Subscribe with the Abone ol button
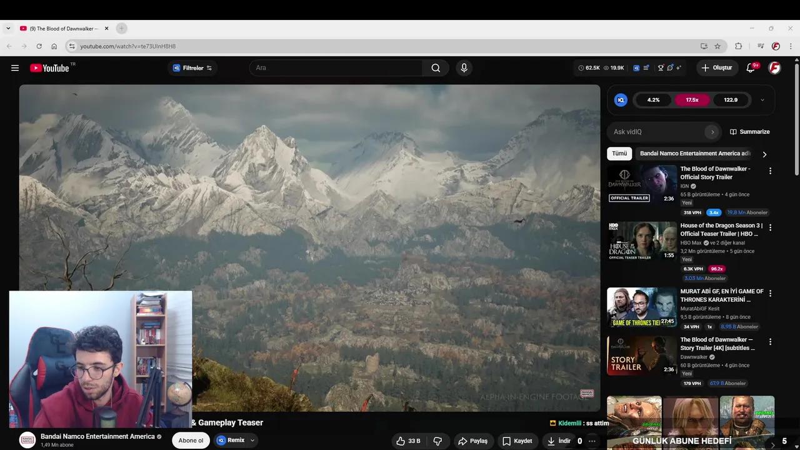Image resolution: width=800 pixels, height=450 pixels. click(x=191, y=441)
